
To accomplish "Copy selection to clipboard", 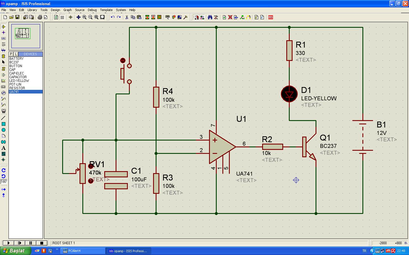I will tap(133, 17).
